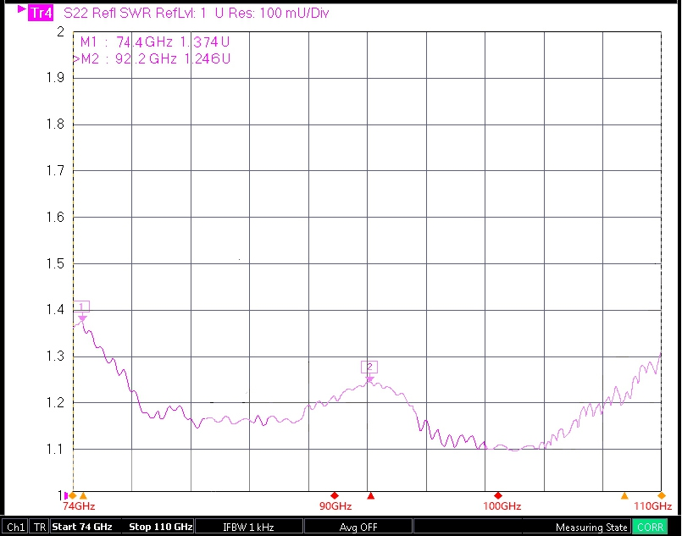Click the orange triangle near 110GHz

point(624,495)
